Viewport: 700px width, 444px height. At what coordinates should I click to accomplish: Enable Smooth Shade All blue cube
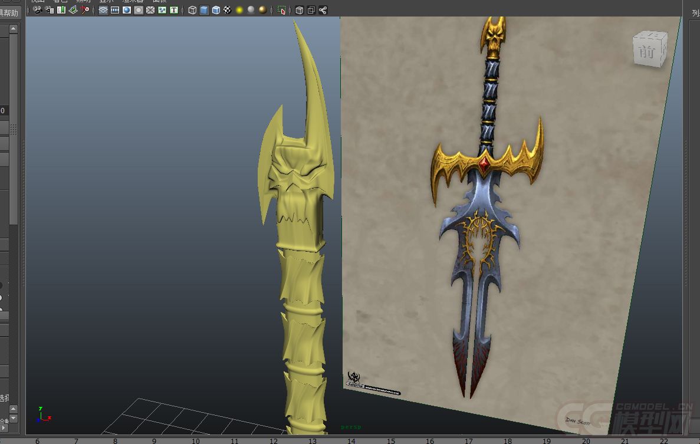coord(204,10)
